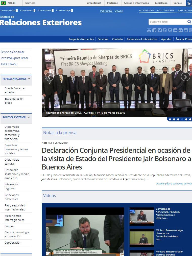
Task: Open Brasileñas en el exterior
Action: [x=15, y=90]
